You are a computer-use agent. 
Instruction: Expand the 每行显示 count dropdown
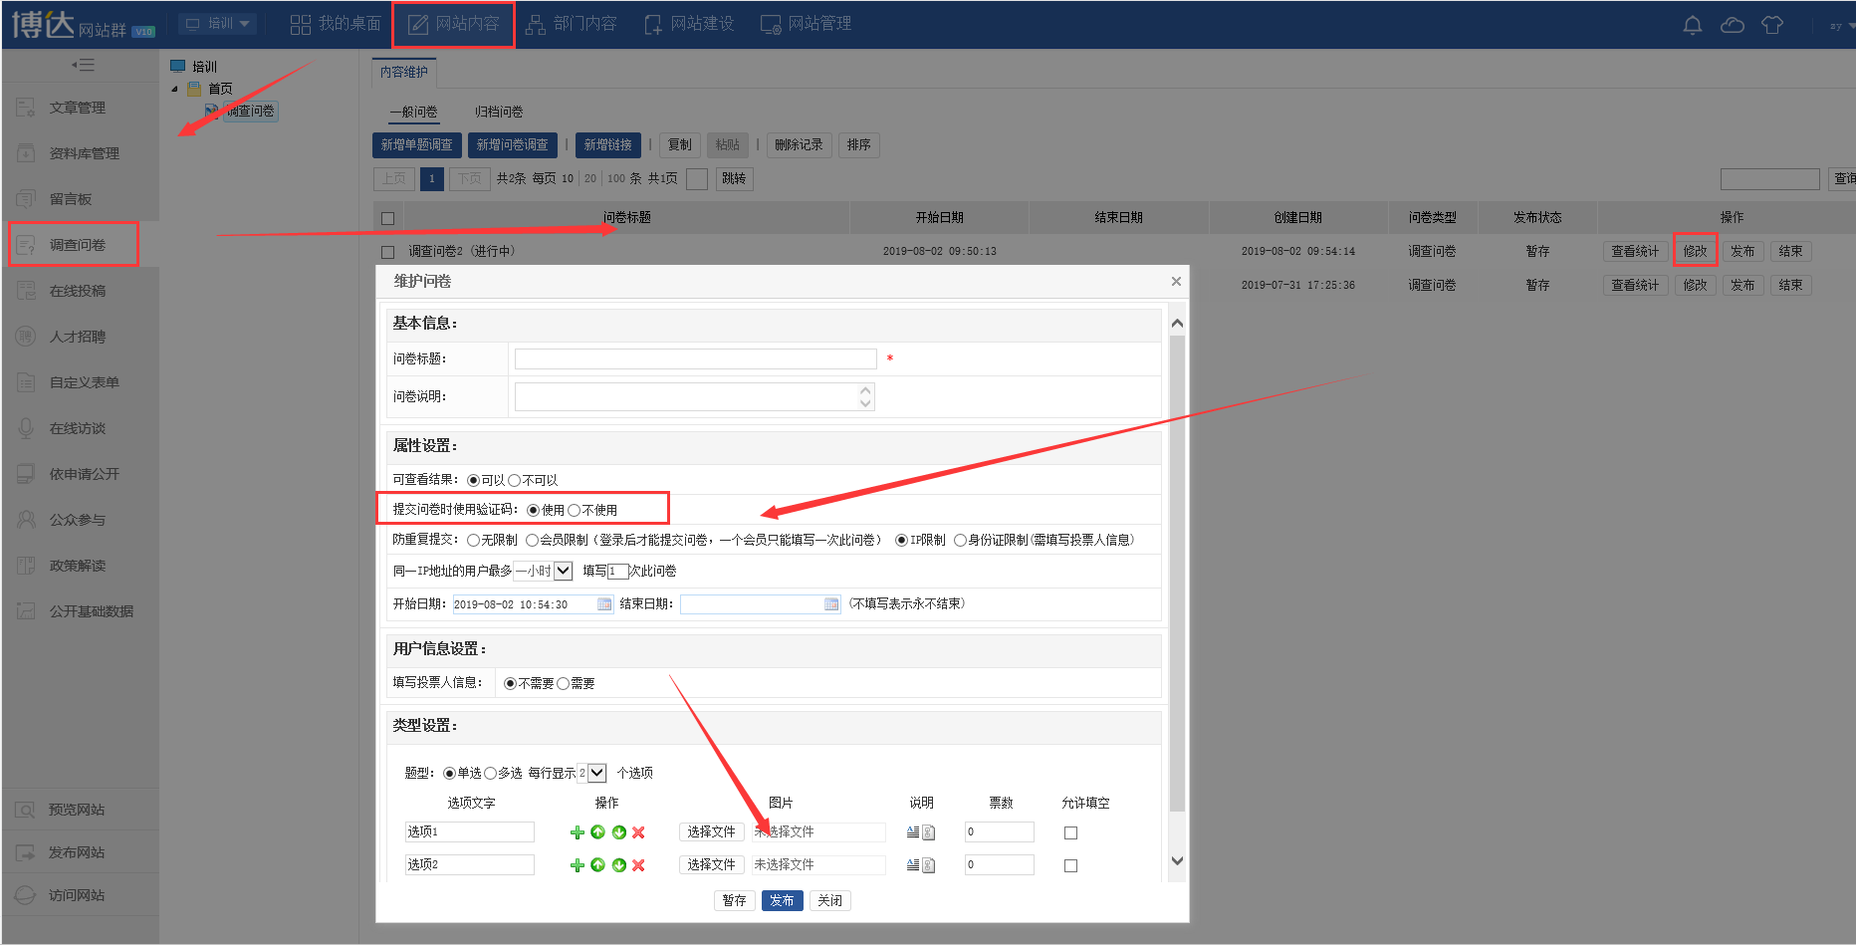pos(596,773)
